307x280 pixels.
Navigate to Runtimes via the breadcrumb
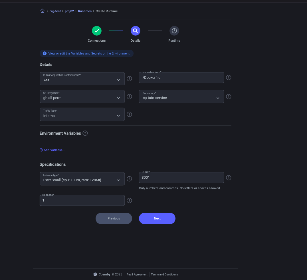(85, 11)
